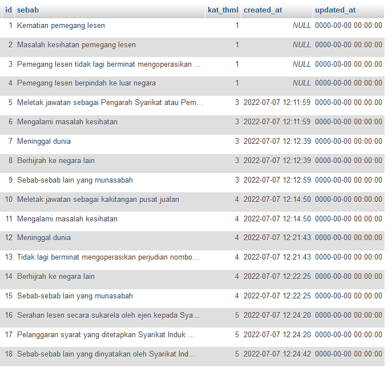The width and height of the screenshot is (392, 368).
Task: Sort by updated_at column header
Action: point(335,10)
